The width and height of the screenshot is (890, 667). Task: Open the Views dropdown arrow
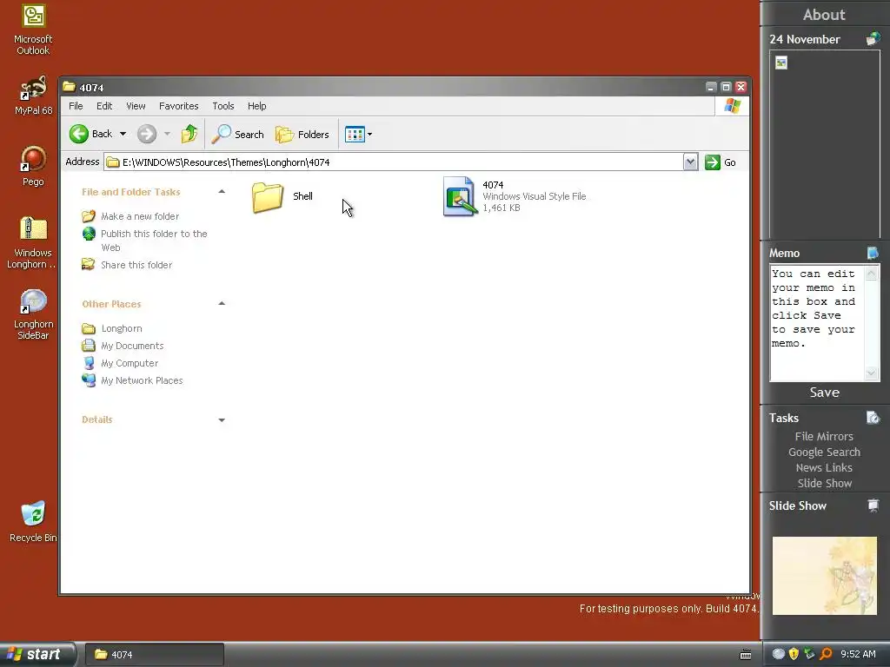(369, 135)
